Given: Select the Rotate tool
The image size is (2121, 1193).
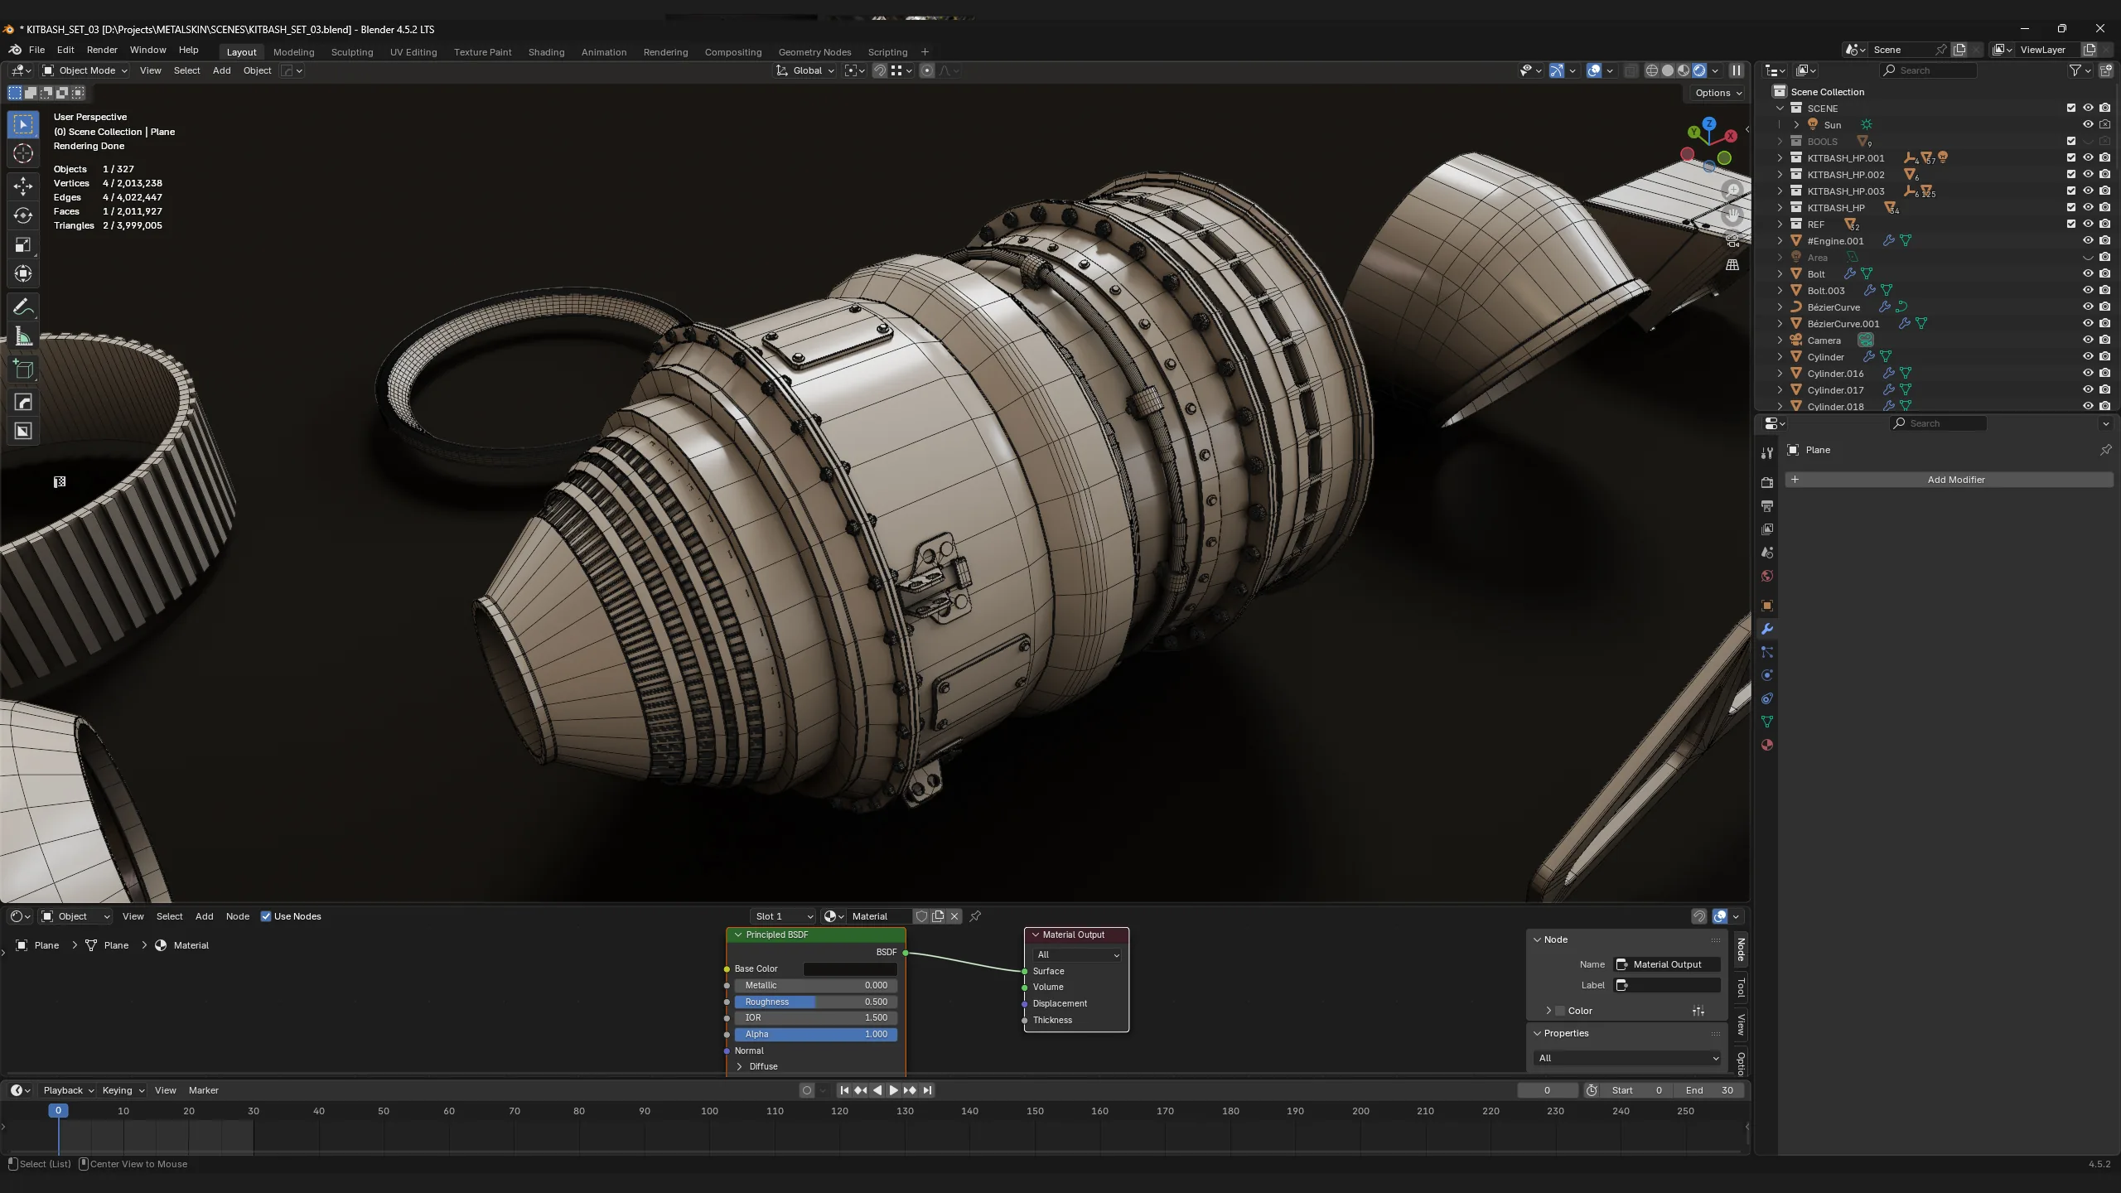Looking at the screenshot, I should [x=23, y=215].
